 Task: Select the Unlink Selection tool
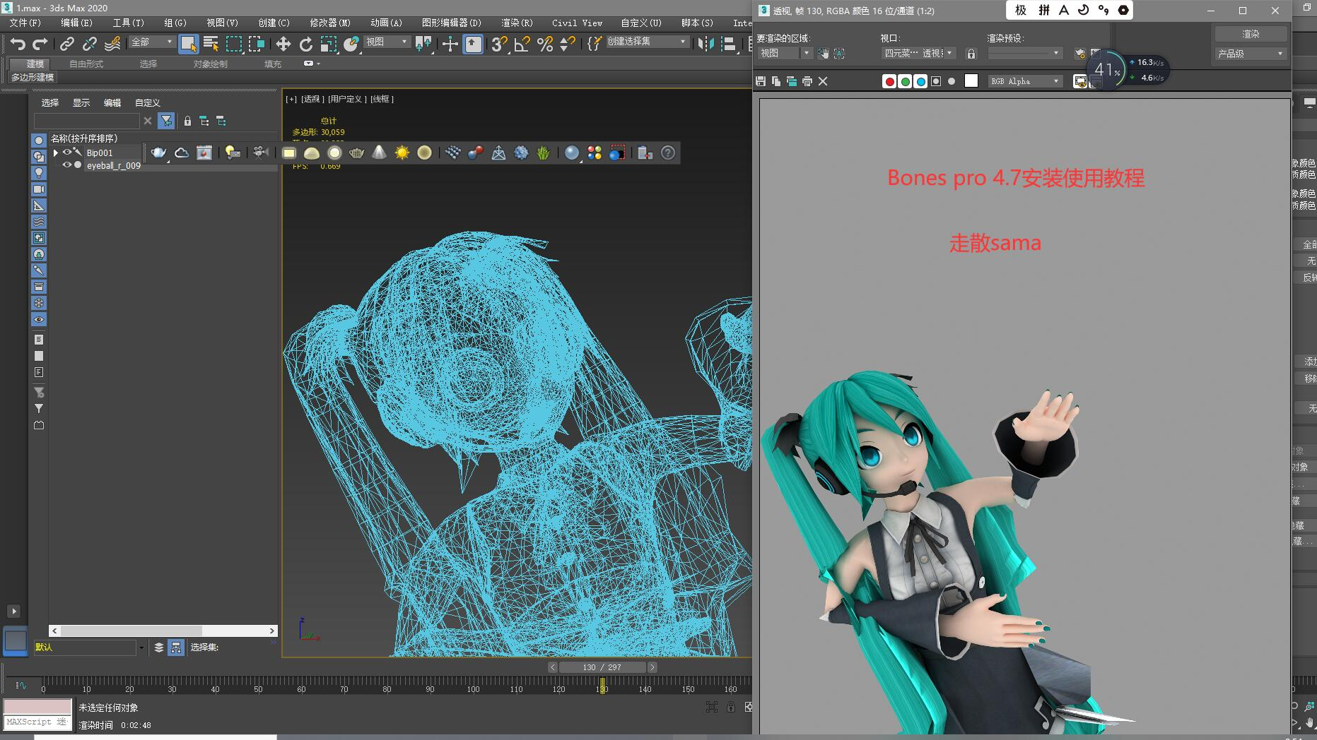89,44
